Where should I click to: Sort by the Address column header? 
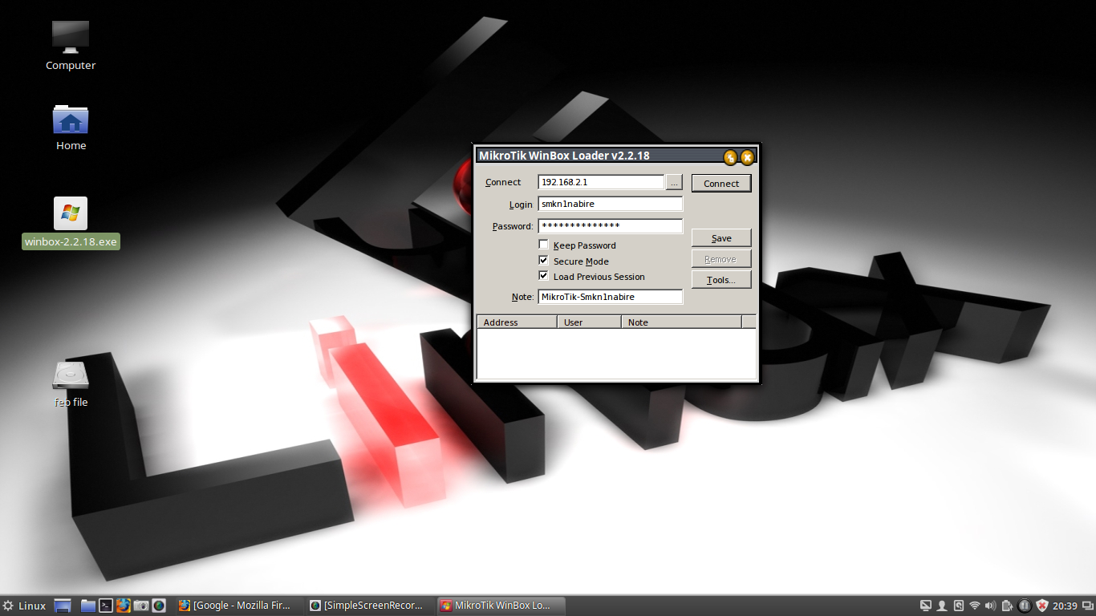click(517, 322)
